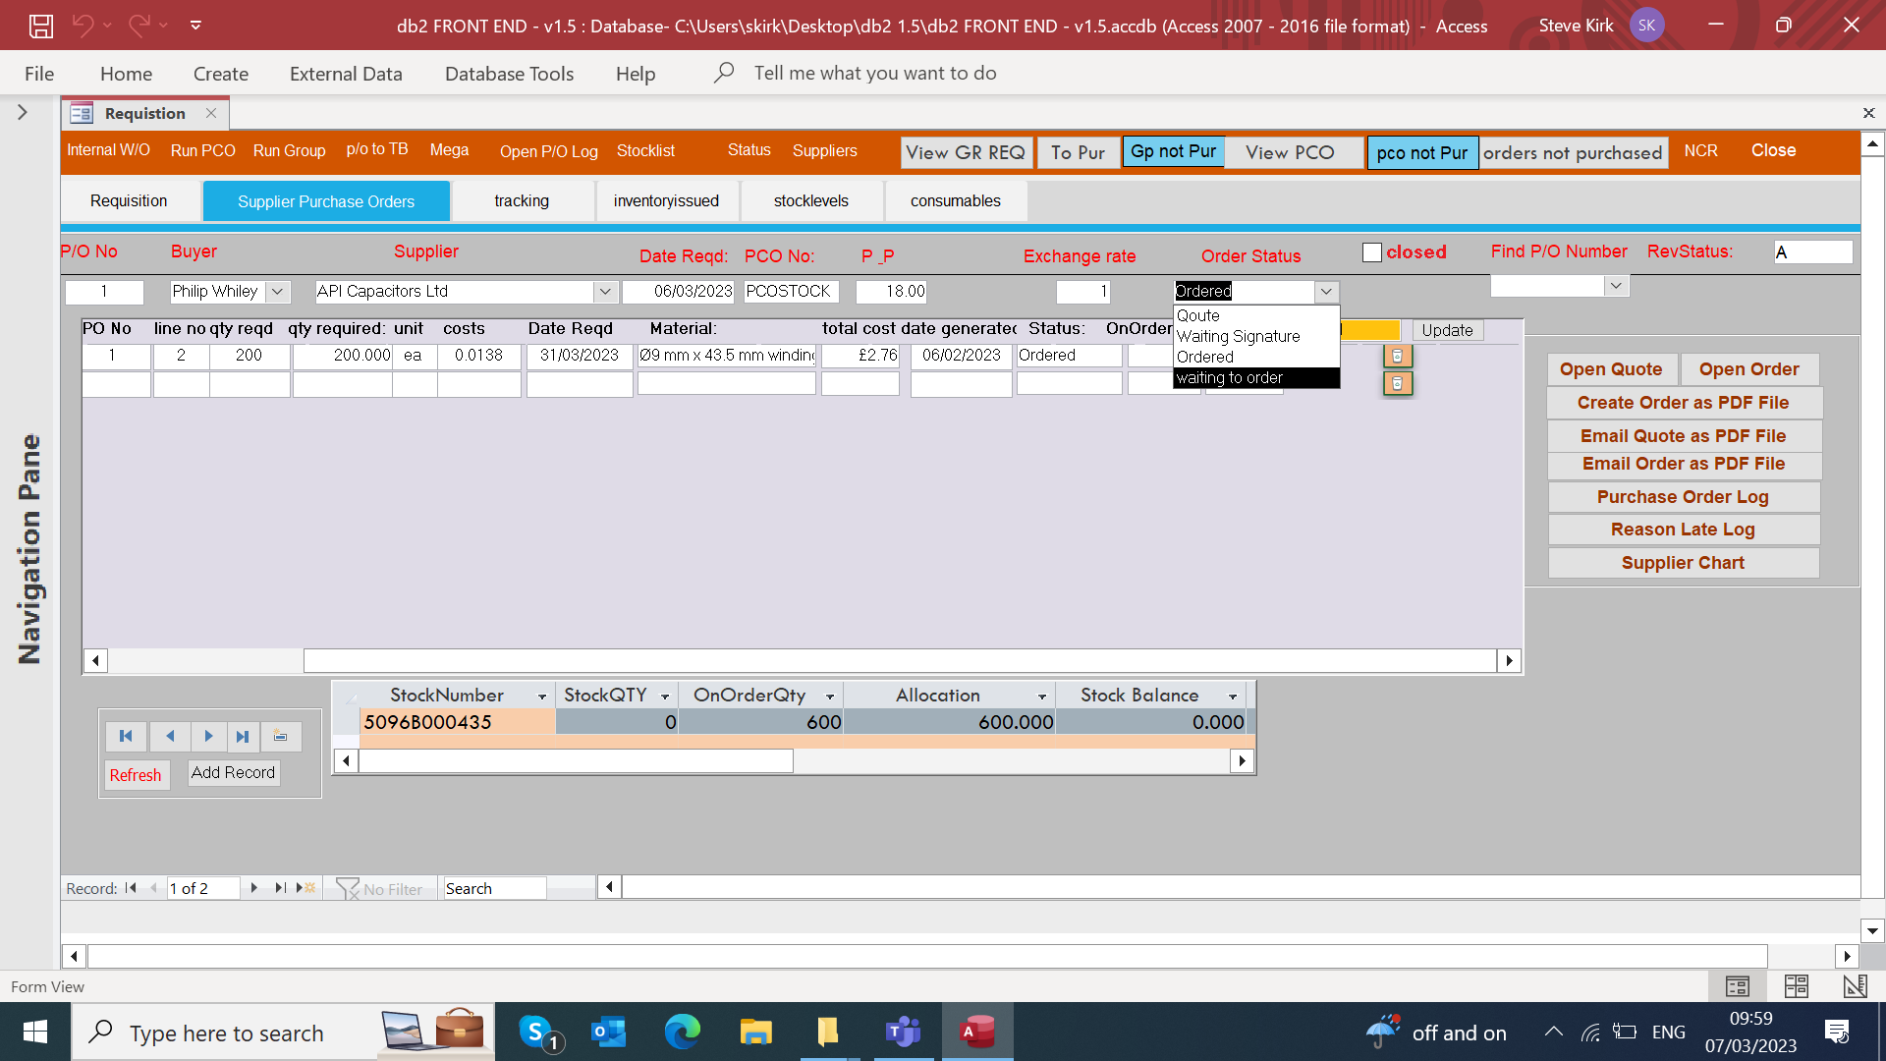
Task: Click the record Search box at bottom
Action: click(x=494, y=888)
